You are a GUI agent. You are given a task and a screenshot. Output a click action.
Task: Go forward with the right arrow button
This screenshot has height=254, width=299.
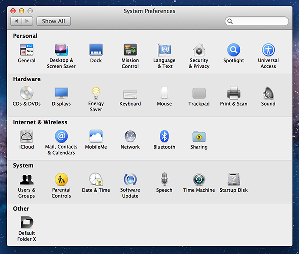tap(27, 21)
